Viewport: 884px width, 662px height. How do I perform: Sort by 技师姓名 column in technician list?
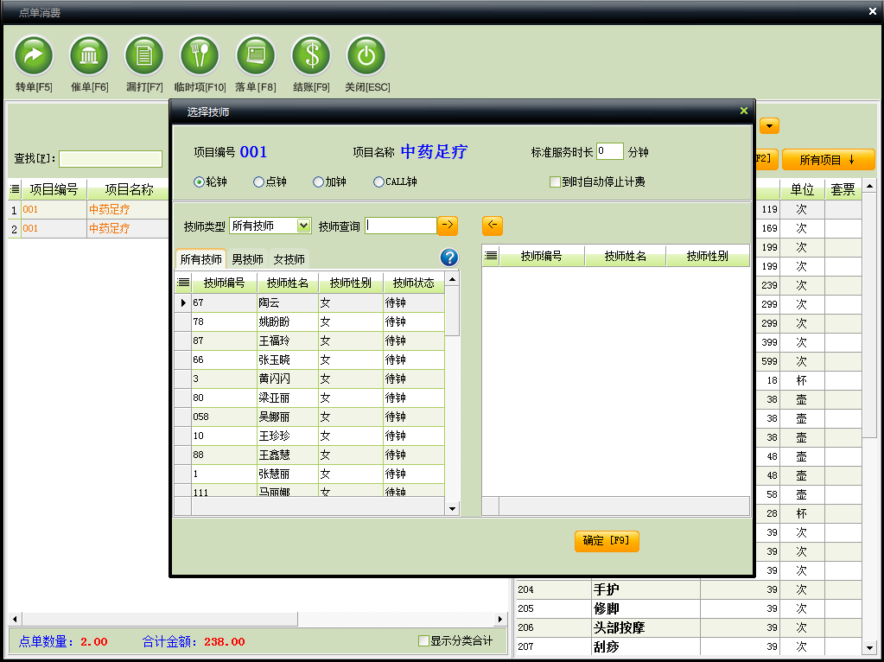pos(288,283)
